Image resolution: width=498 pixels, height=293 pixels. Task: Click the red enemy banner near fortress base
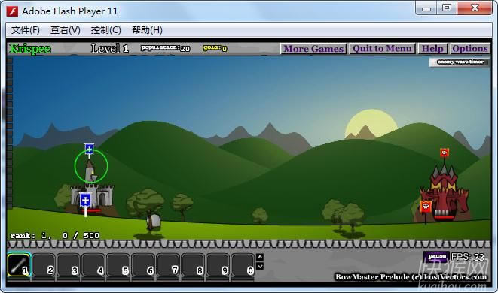coord(426,207)
